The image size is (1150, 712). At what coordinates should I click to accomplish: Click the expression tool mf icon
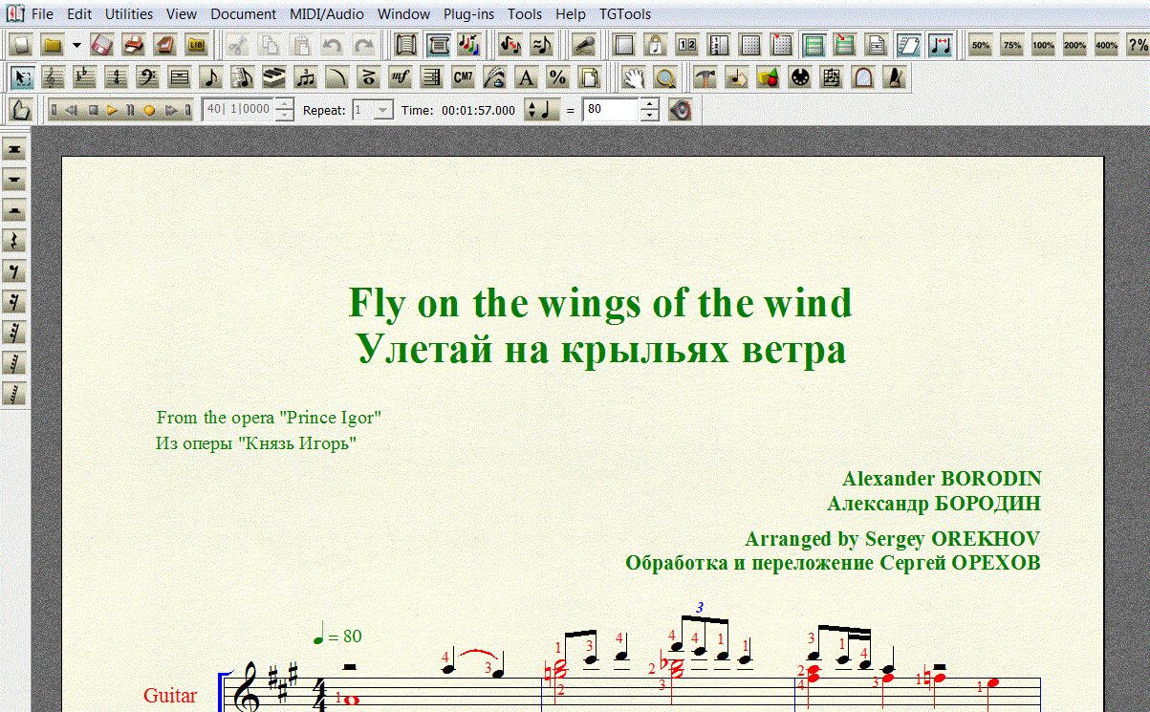[401, 77]
